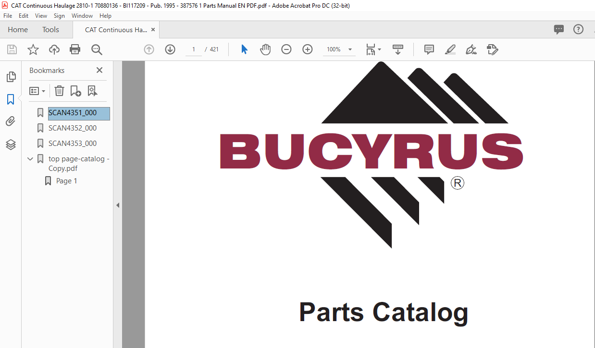Select the CAT Continuous Ha... document tab

coord(116,30)
